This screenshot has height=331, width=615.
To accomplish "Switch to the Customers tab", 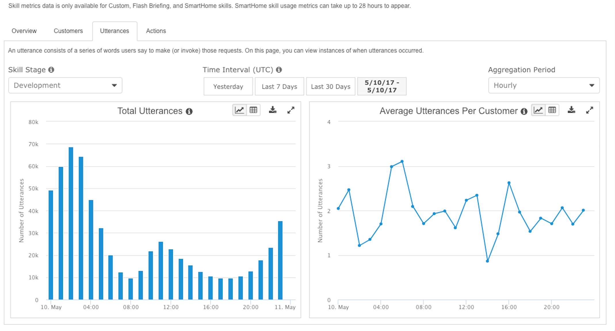I will coord(68,31).
